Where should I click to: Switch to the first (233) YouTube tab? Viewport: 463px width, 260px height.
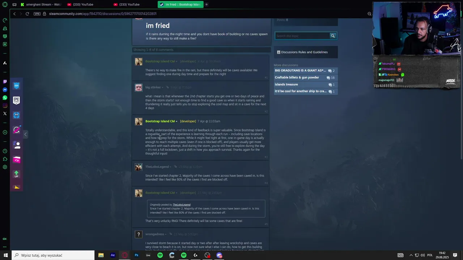coord(87,4)
